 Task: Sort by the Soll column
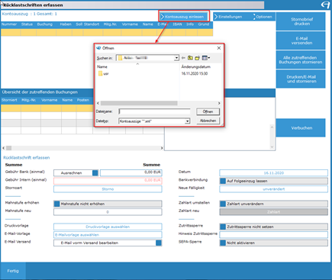pos(79,24)
